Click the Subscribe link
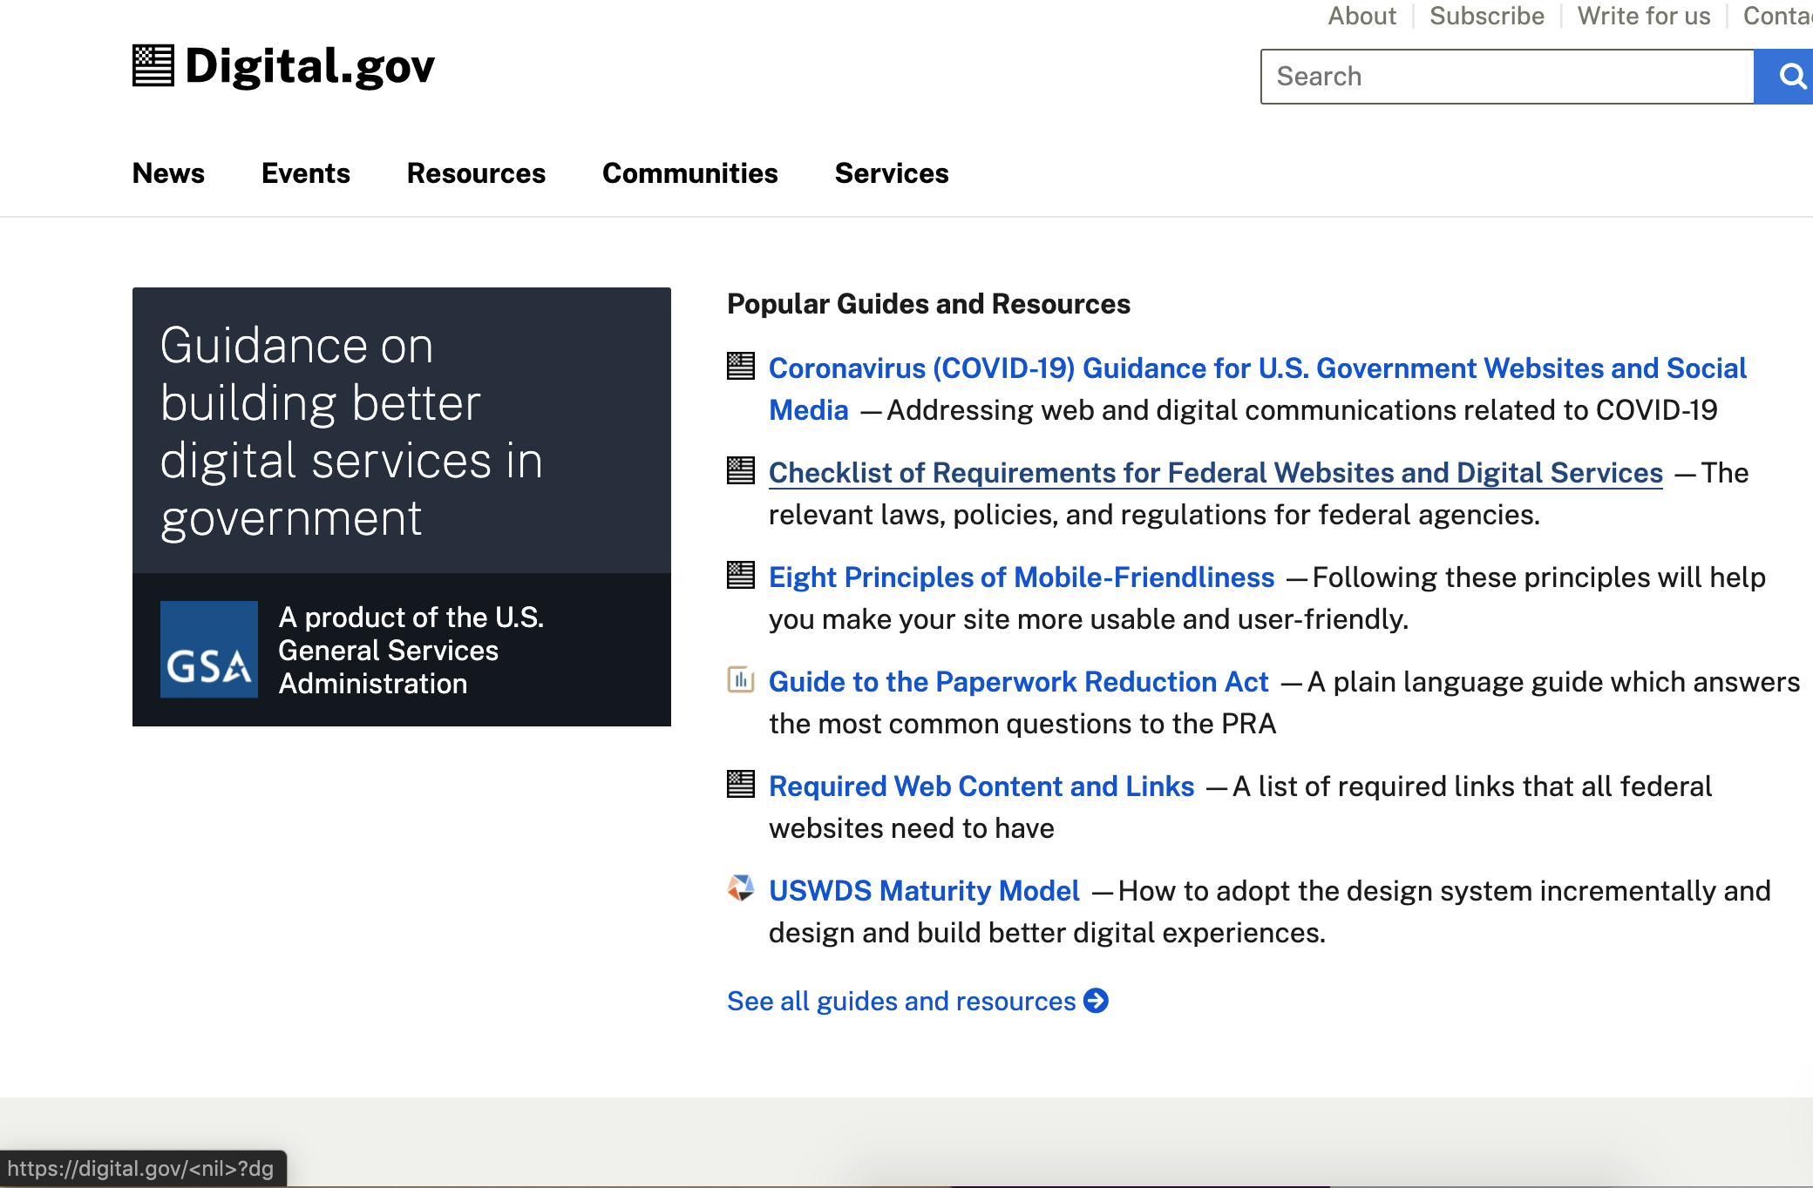Screen dimensions: 1813x1188 [x=1486, y=16]
